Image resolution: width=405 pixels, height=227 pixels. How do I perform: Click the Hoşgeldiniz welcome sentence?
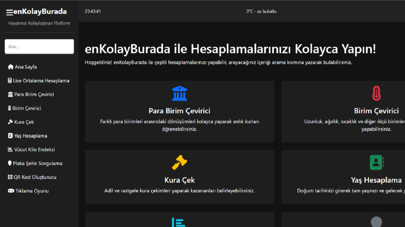tap(219, 63)
